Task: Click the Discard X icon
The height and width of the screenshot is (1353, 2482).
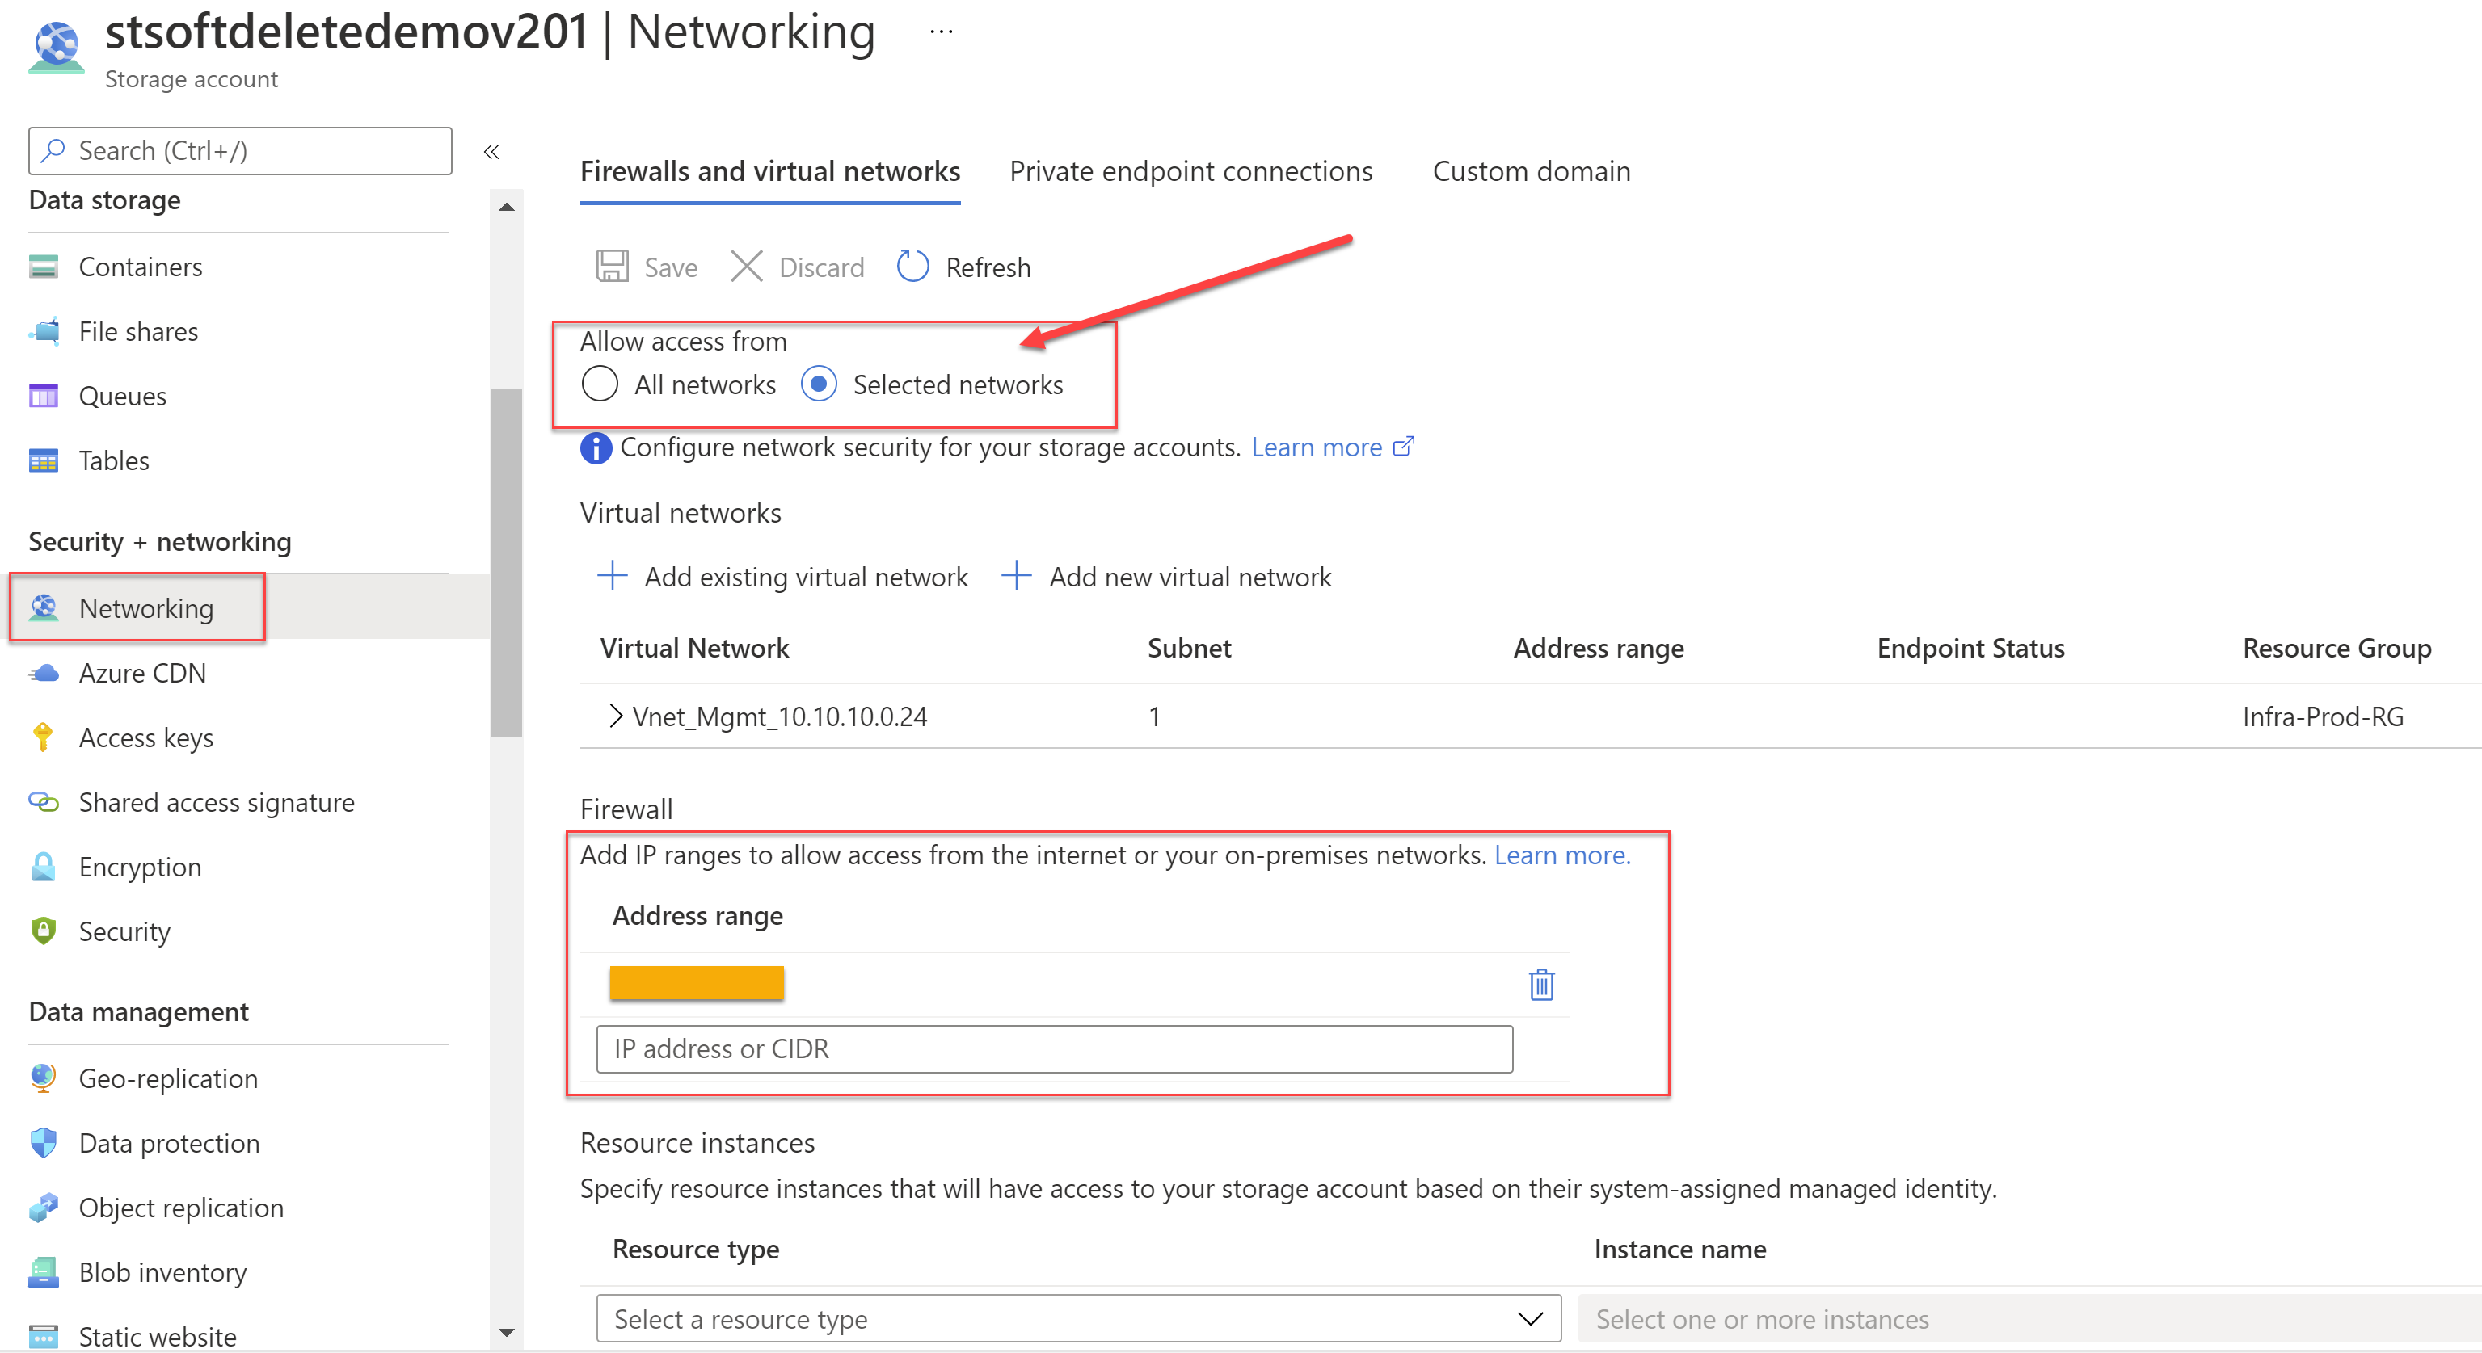Action: tap(746, 266)
